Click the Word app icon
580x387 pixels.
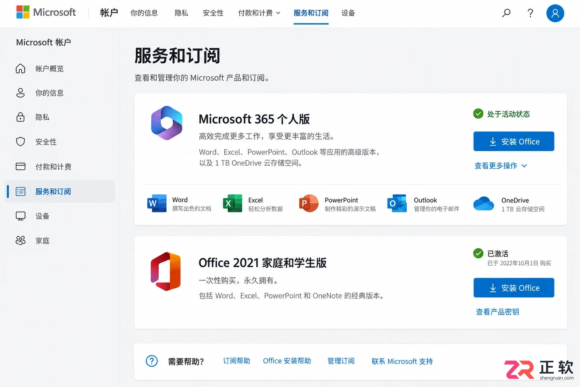pyautogui.click(x=157, y=203)
